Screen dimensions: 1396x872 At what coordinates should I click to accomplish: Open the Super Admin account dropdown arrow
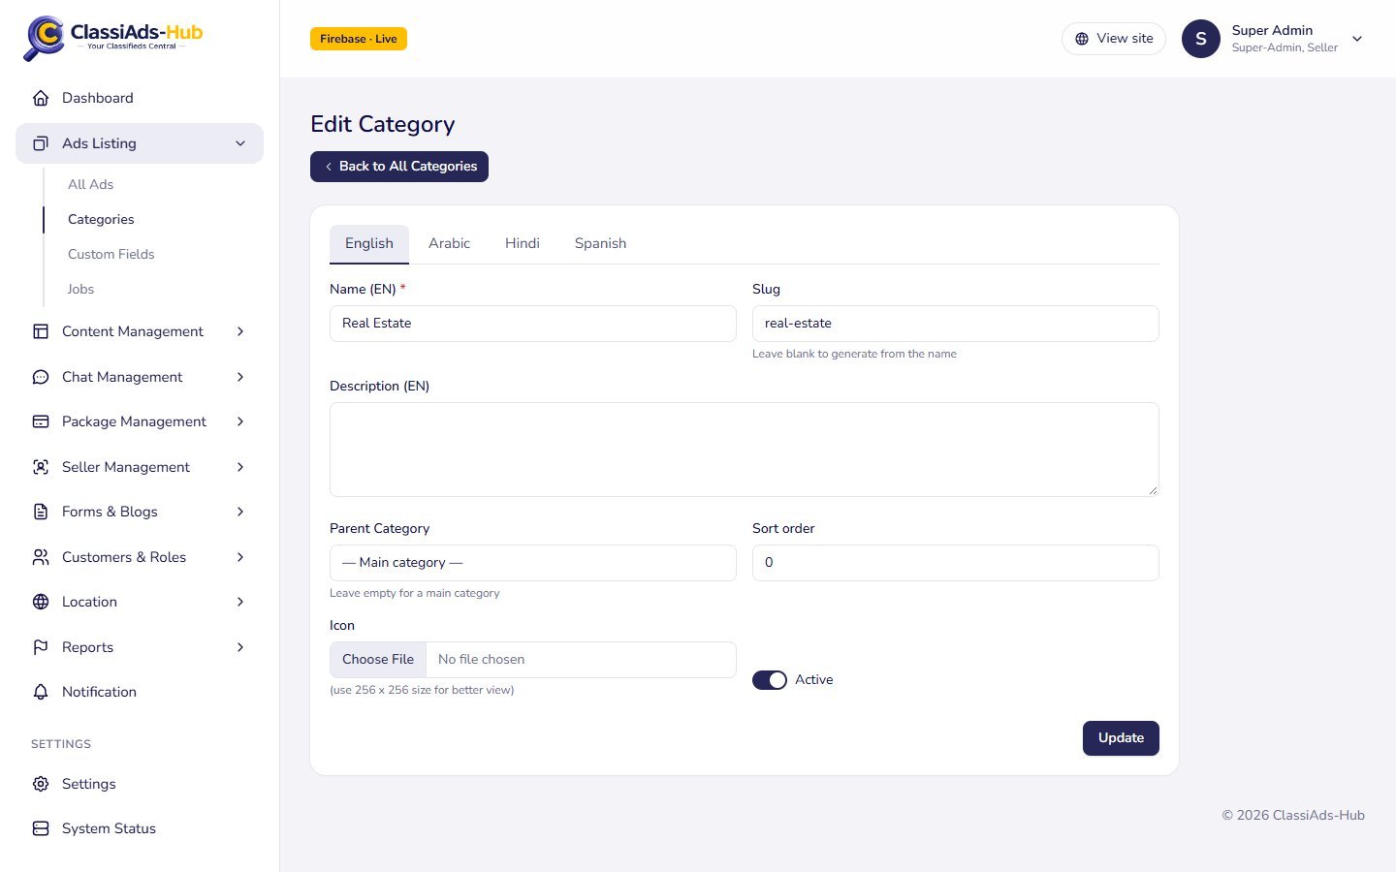coord(1357,39)
